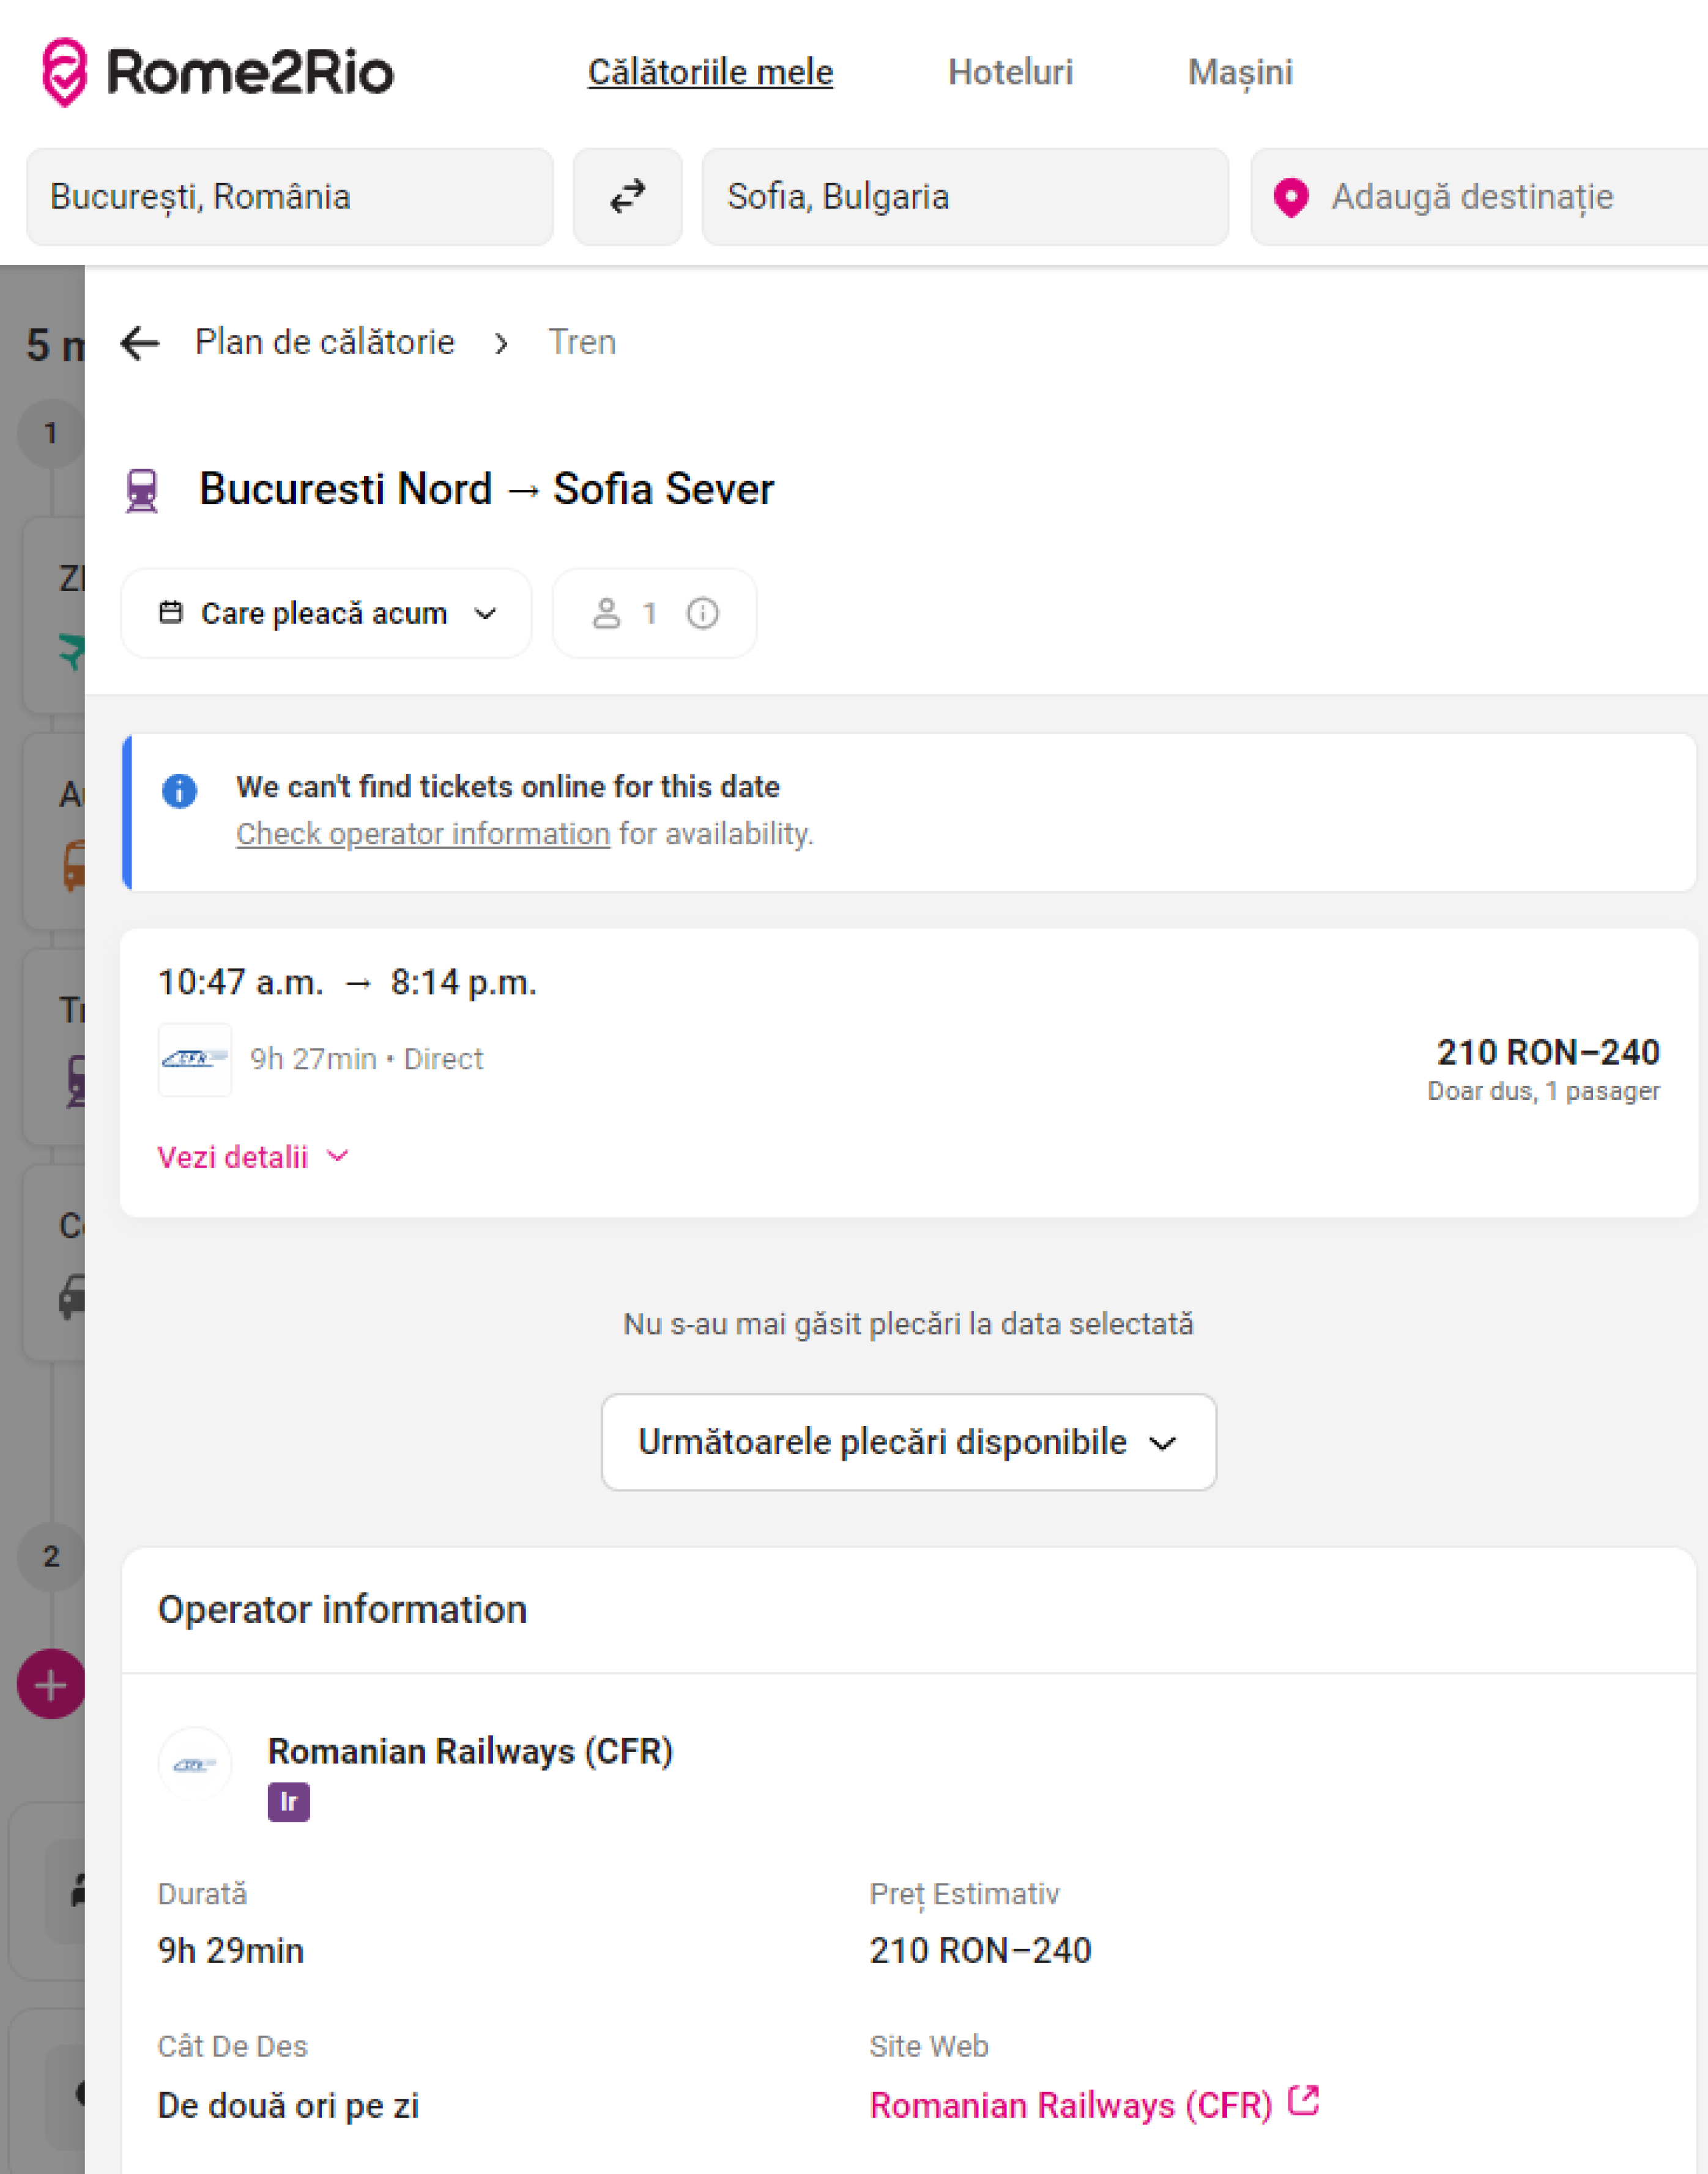Click Check operator information link
1708x2174 pixels.
[x=422, y=833]
